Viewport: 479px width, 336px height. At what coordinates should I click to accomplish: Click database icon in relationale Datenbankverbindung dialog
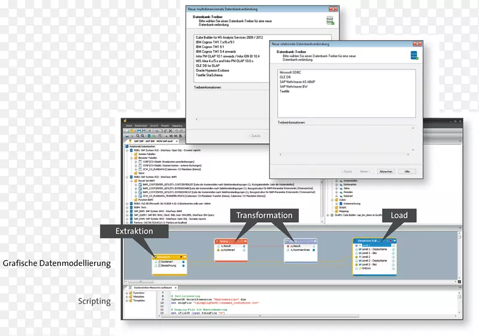(414, 55)
